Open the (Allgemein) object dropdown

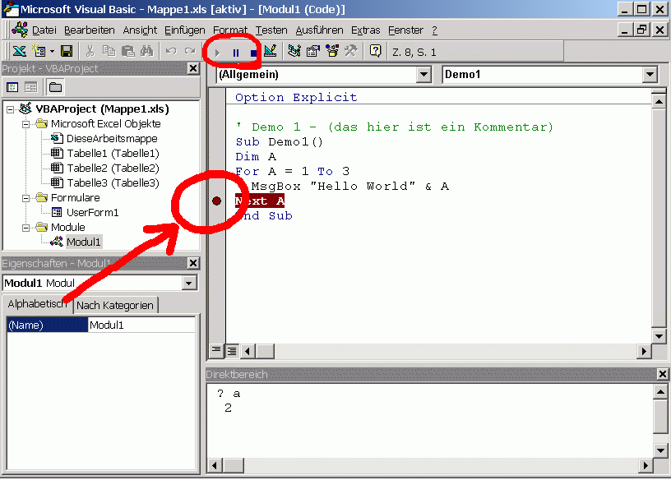tap(424, 74)
